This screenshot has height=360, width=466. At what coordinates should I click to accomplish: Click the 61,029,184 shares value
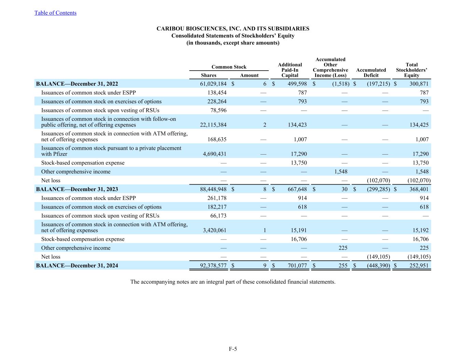point(213,84)
